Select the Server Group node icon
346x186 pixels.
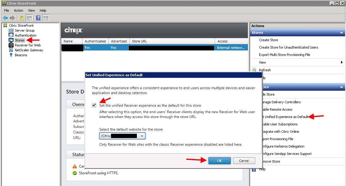point(11,30)
